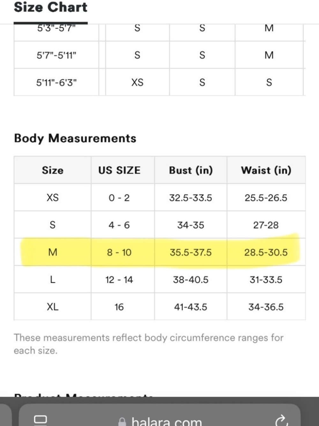Tap the Bust (in) column header

(x=191, y=170)
